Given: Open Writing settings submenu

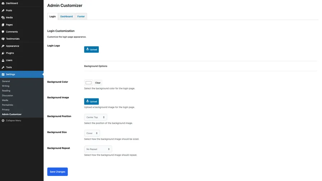Looking at the screenshot, I should click(x=5, y=86).
